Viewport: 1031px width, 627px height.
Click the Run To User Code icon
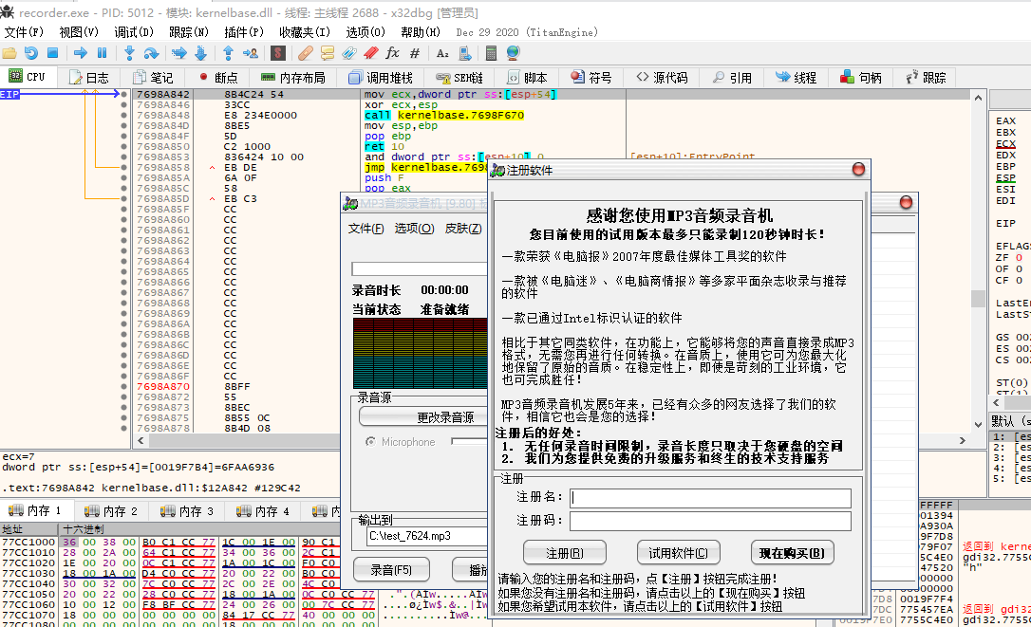click(250, 53)
